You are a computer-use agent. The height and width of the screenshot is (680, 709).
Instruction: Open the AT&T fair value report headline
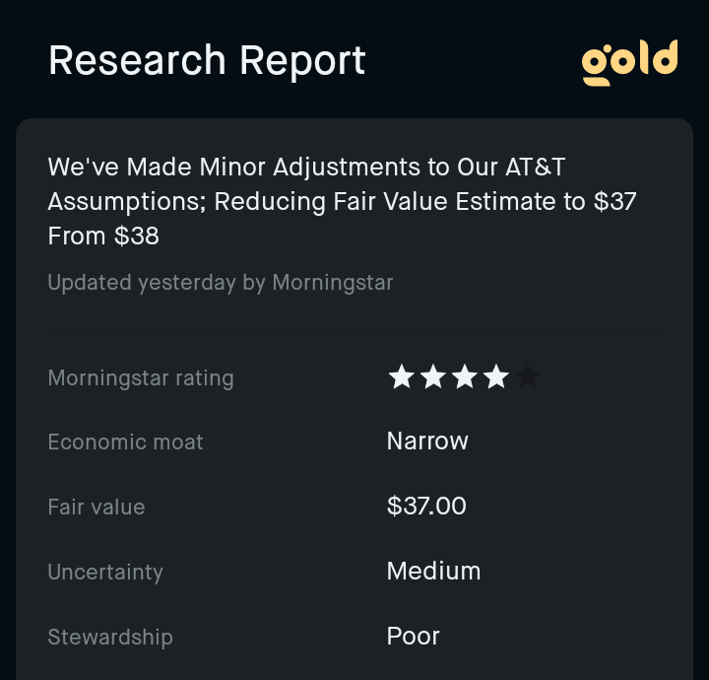[342, 201]
